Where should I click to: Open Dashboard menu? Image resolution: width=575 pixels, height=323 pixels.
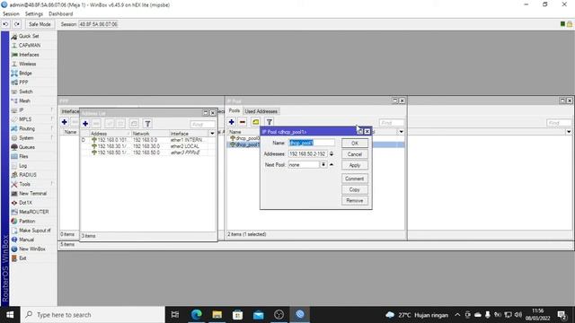pyautogui.click(x=60, y=14)
